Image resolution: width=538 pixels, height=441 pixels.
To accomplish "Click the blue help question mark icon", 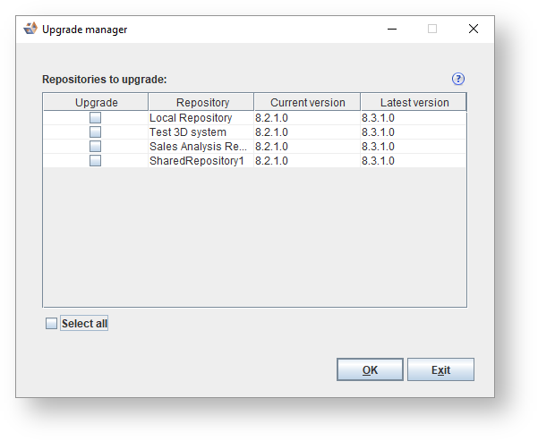I will click(x=459, y=79).
